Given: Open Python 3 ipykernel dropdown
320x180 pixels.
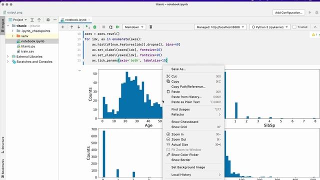Looking at the screenshot, I should click(x=270, y=27).
